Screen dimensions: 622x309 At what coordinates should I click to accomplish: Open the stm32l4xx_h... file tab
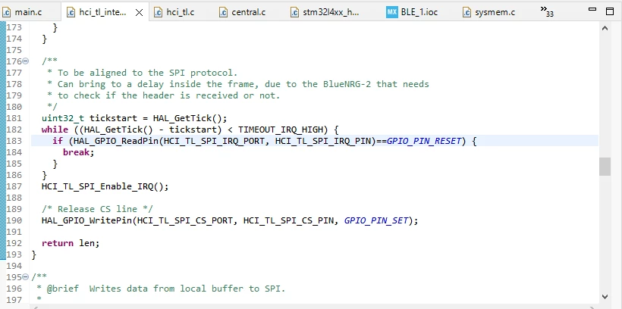pyautogui.click(x=325, y=12)
